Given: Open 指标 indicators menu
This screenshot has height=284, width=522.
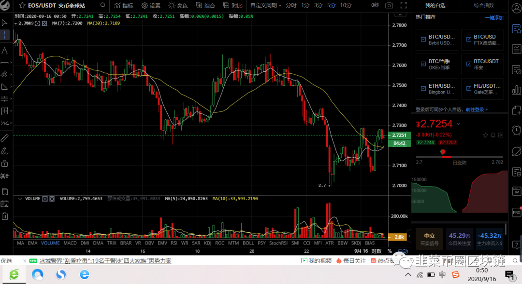Looking at the screenshot, I should coord(124,5).
